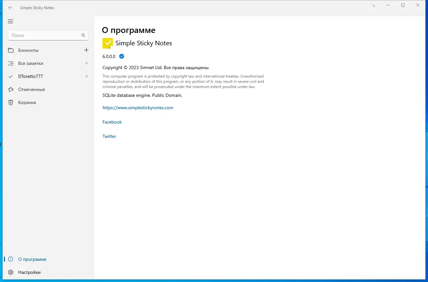This screenshot has width=428, height=282.
Task: Click the search magnifier icon
Action: pyautogui.click(x=83, y=35)
